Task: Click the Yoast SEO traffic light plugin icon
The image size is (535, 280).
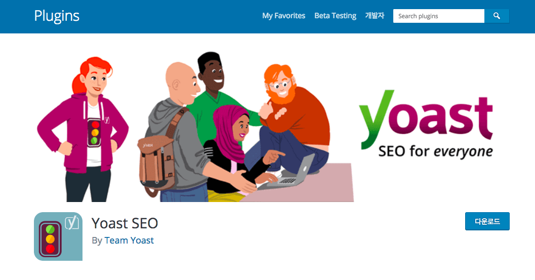Action: point(58,236)
